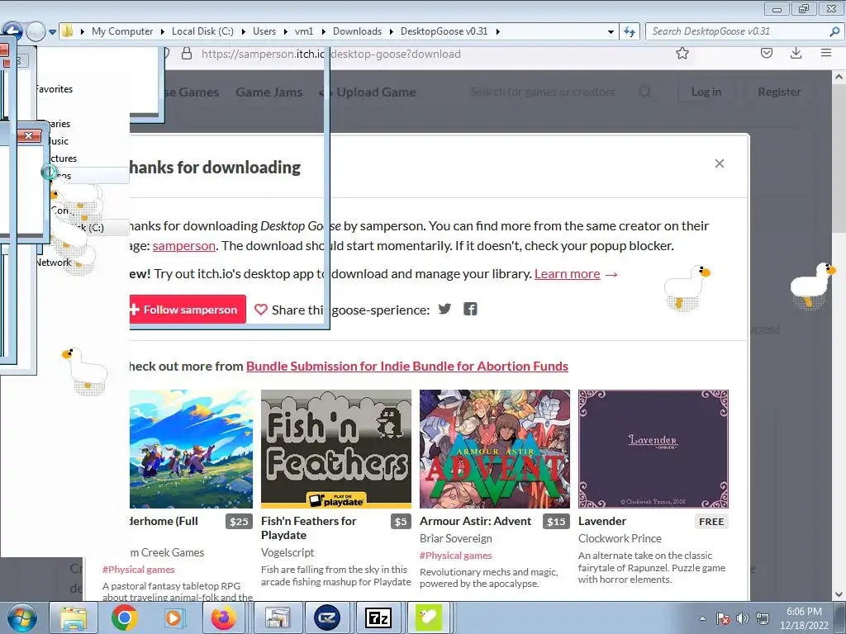Share on Twitter via the bird icon
846x634 pixels.
(444, 309)
